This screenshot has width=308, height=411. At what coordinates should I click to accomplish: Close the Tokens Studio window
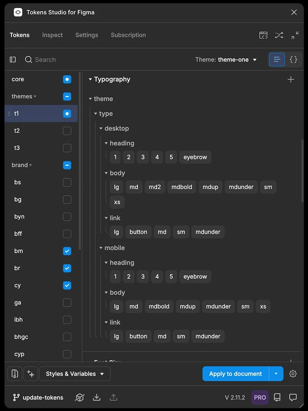point(294,12)
